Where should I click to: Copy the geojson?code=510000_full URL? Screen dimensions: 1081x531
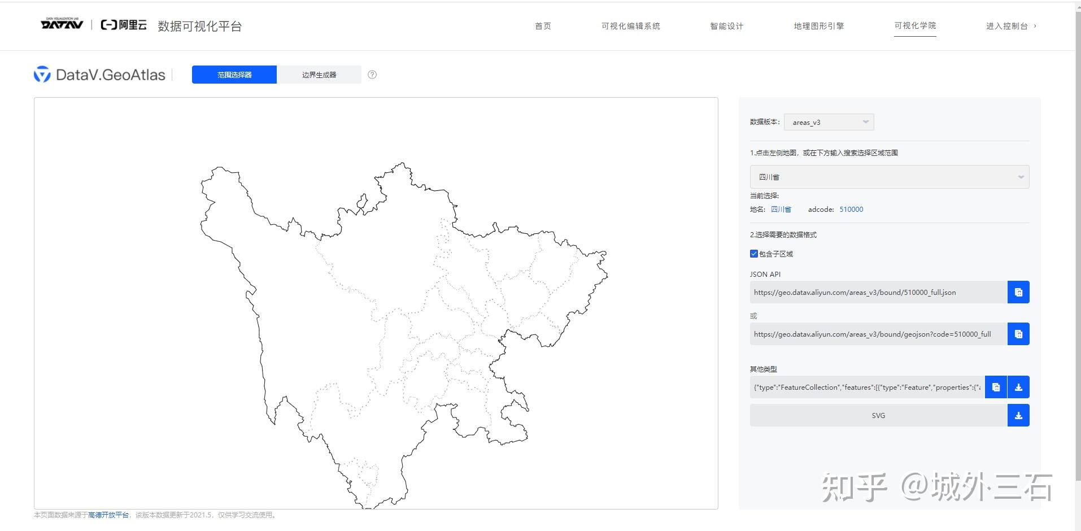1018,334
